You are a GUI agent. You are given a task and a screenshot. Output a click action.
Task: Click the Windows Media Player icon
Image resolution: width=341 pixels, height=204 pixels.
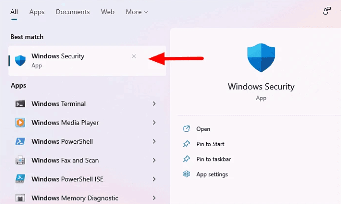tap(20, 123)
